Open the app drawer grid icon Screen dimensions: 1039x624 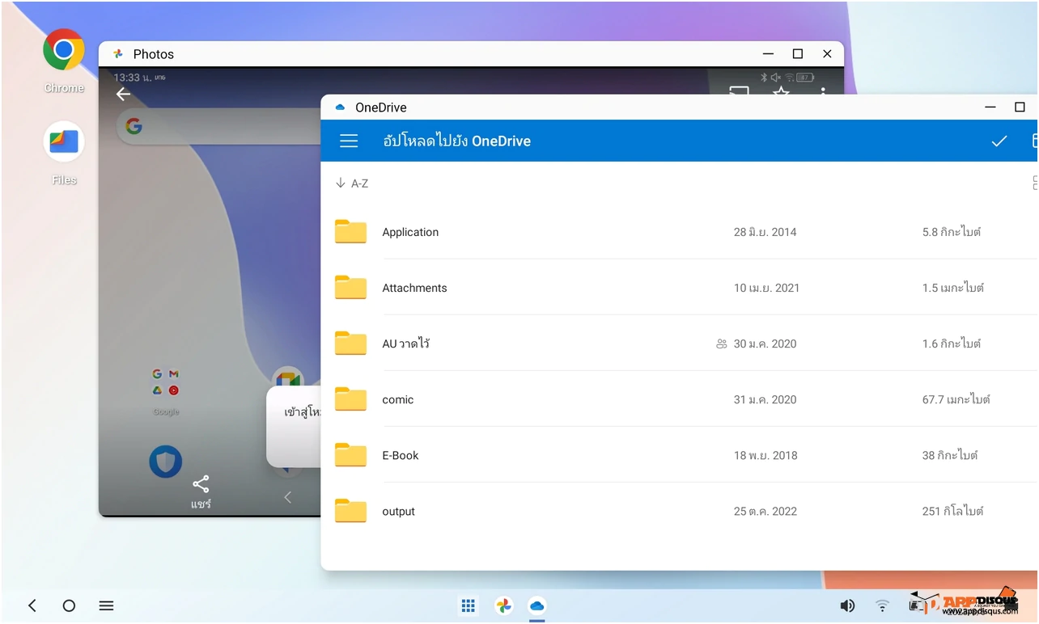click(x=468, y=605)
